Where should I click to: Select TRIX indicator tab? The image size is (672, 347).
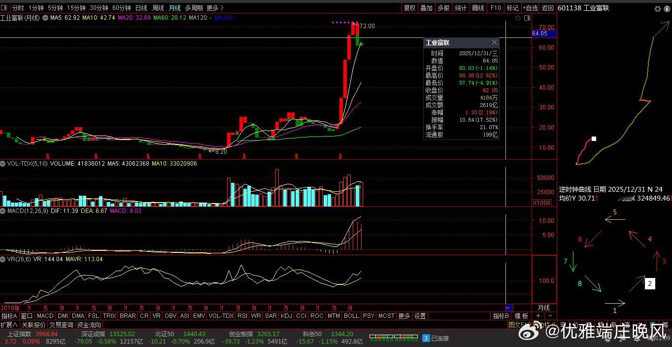109,316
